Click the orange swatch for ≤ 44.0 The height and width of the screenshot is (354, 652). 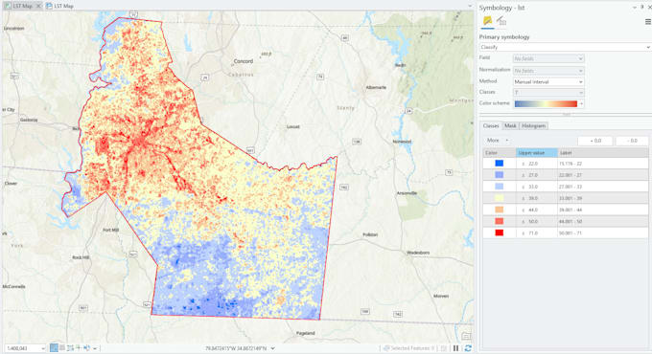coord(499,210)
